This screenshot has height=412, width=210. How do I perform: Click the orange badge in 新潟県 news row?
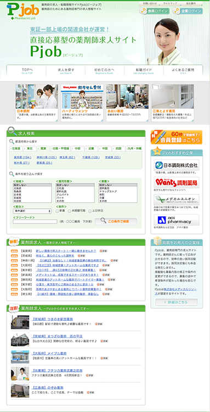[x=14, y=275]
